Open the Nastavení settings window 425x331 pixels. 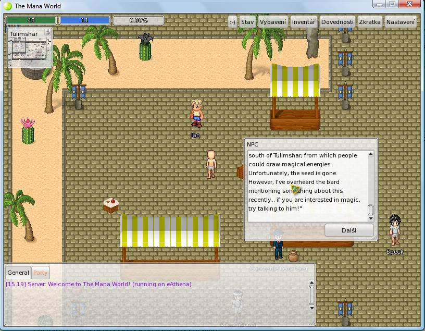click(x=401, y=22)
